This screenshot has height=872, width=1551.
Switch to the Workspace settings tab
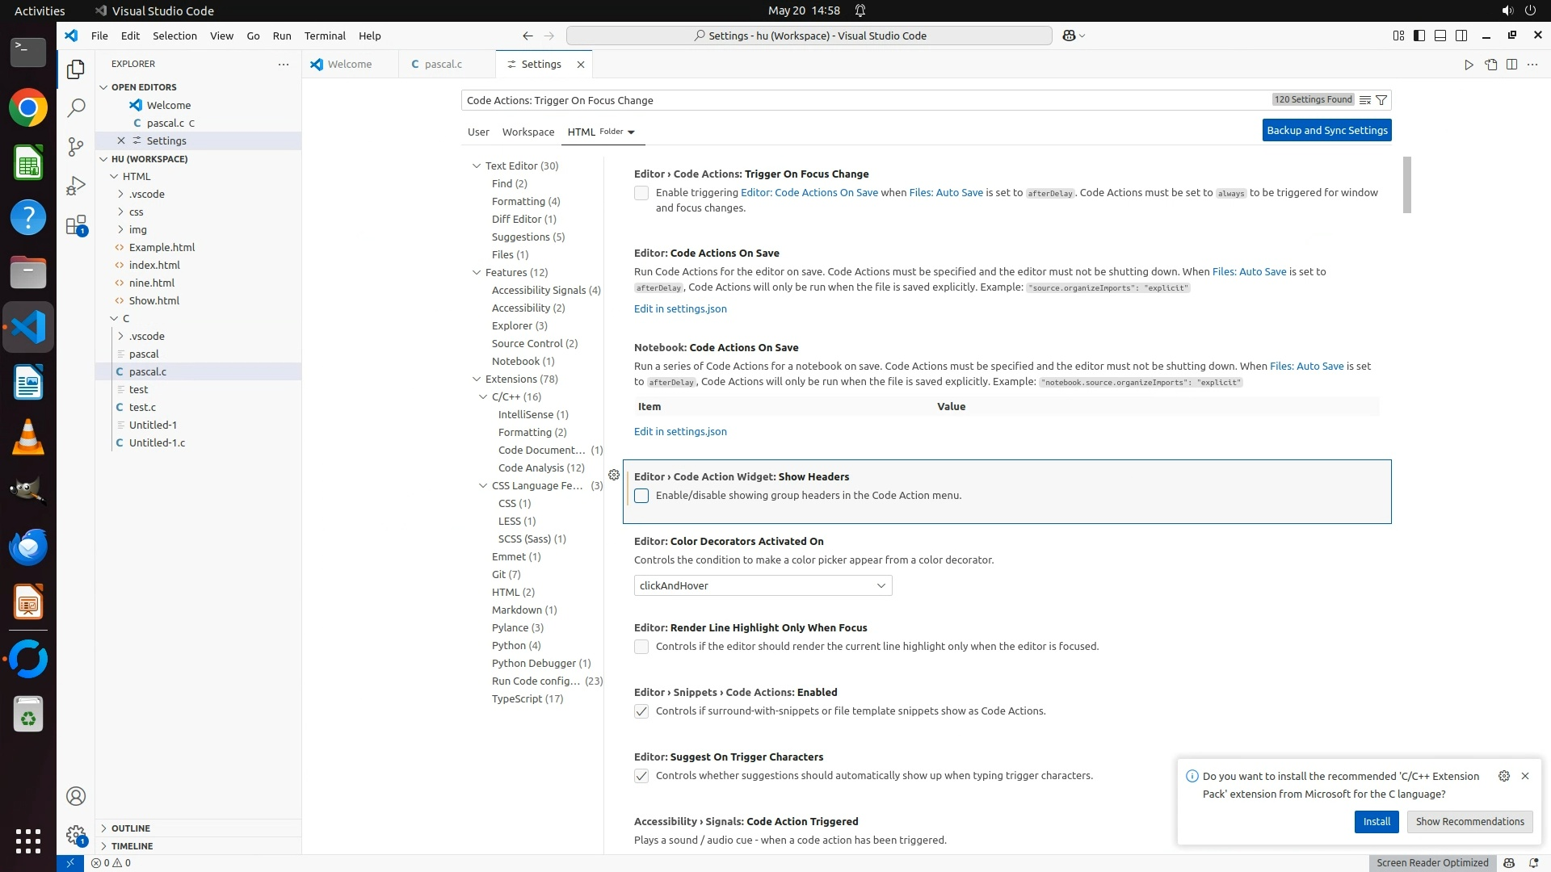tap(528, 132)
